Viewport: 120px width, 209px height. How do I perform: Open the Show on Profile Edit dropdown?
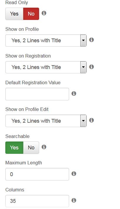coord(46,121)
